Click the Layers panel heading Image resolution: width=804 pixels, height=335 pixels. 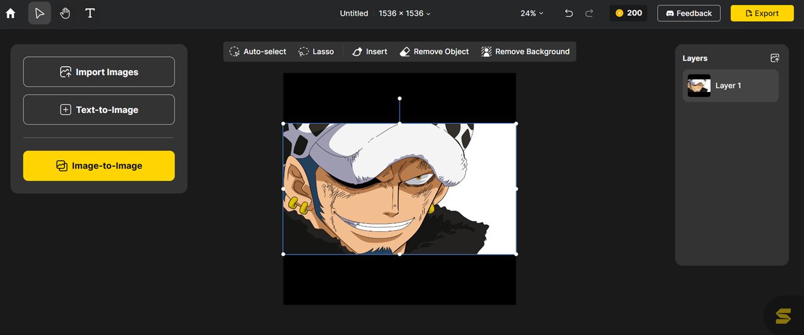[x=695, y=58]
